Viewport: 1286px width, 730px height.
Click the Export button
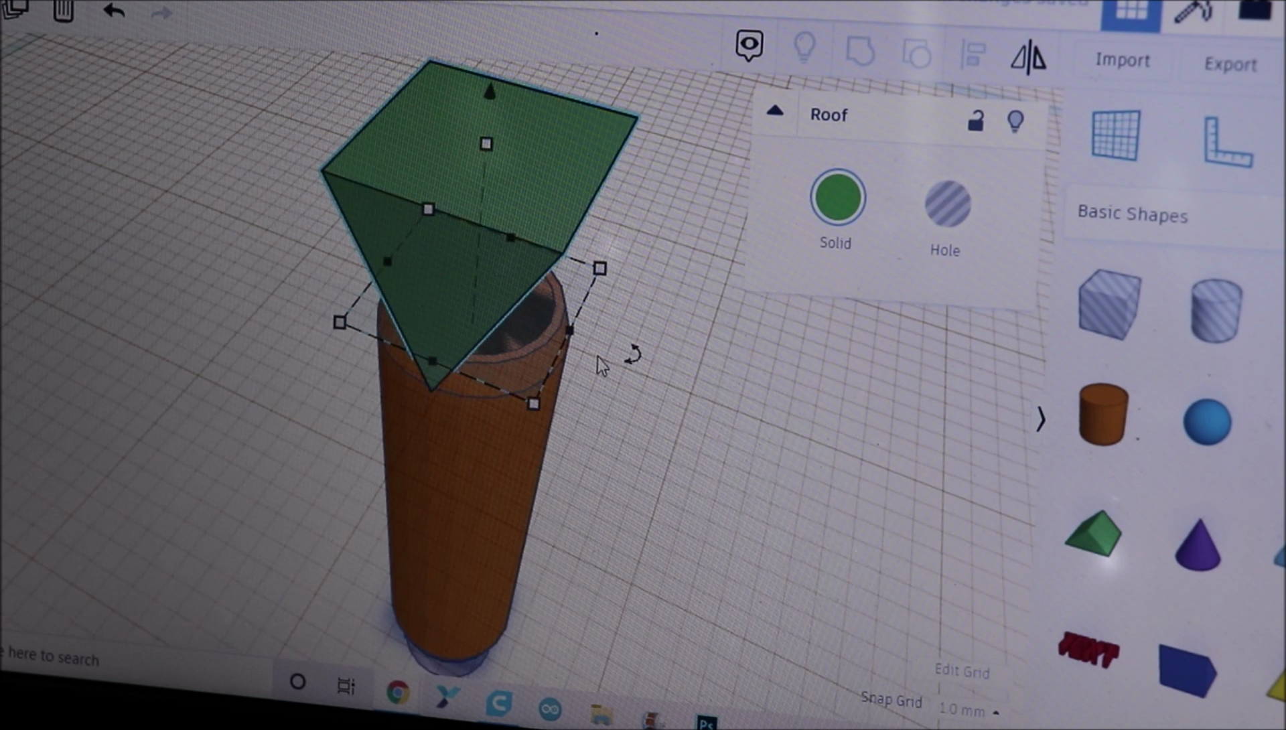(1230, 64)
